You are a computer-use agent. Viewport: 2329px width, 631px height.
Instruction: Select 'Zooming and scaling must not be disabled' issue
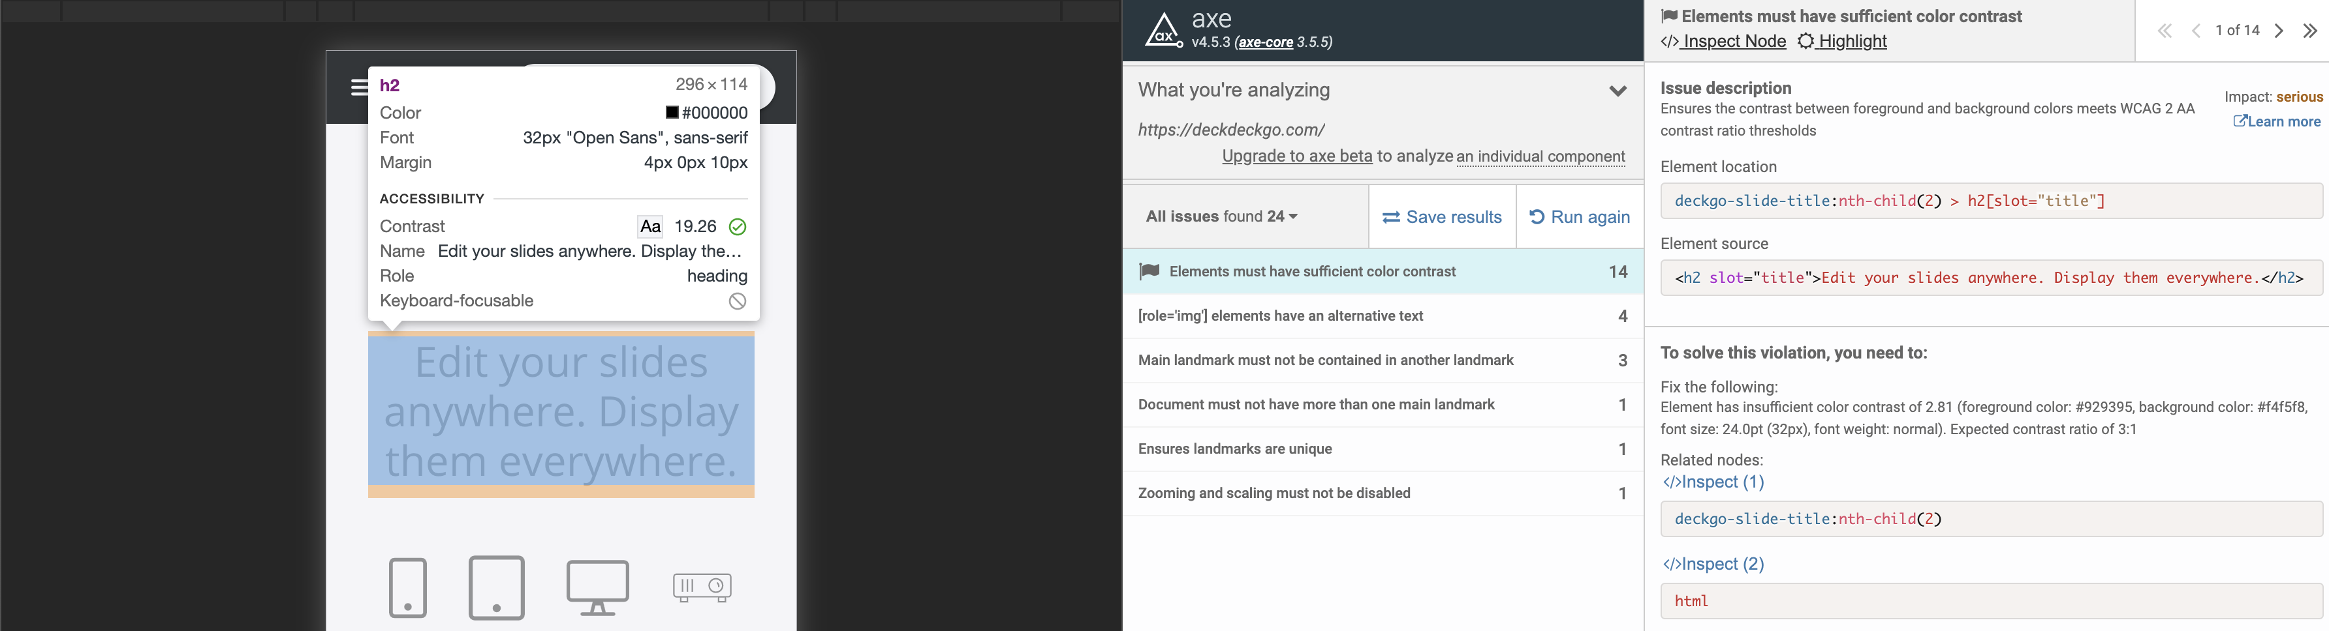[x=1383, y=493]
